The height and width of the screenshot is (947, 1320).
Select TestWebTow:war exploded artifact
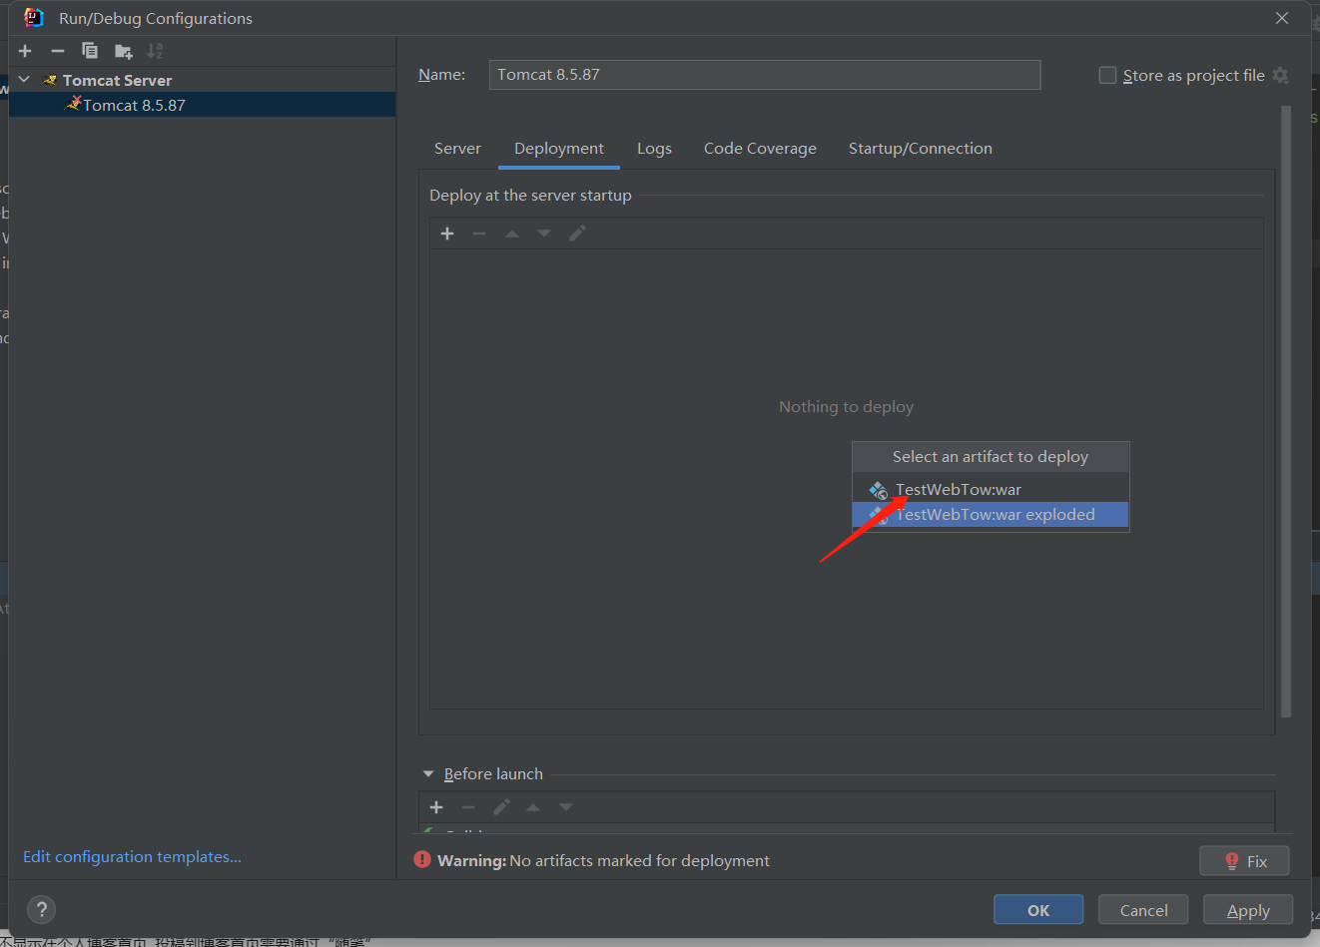[994, 515]
